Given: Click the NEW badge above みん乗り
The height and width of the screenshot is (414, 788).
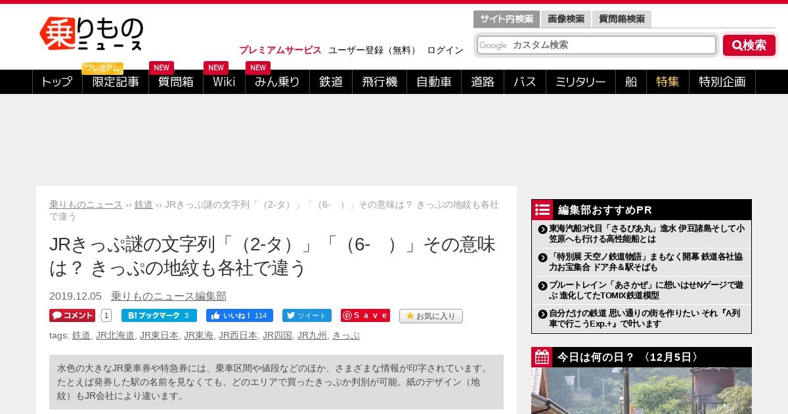Looking at the screenshot, I should click(258, 68).
